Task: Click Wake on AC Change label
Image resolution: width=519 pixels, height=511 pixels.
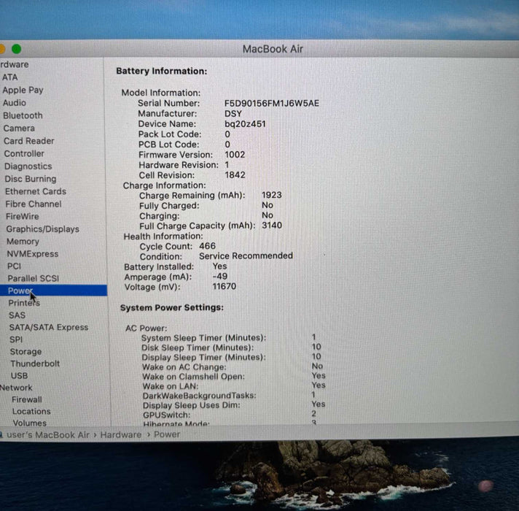Action: [x=184, y=367]
